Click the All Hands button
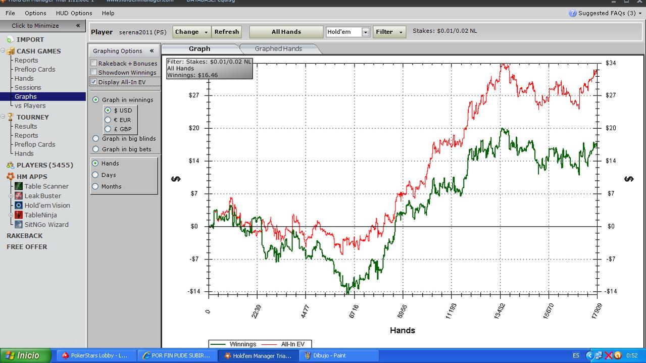 286,32
